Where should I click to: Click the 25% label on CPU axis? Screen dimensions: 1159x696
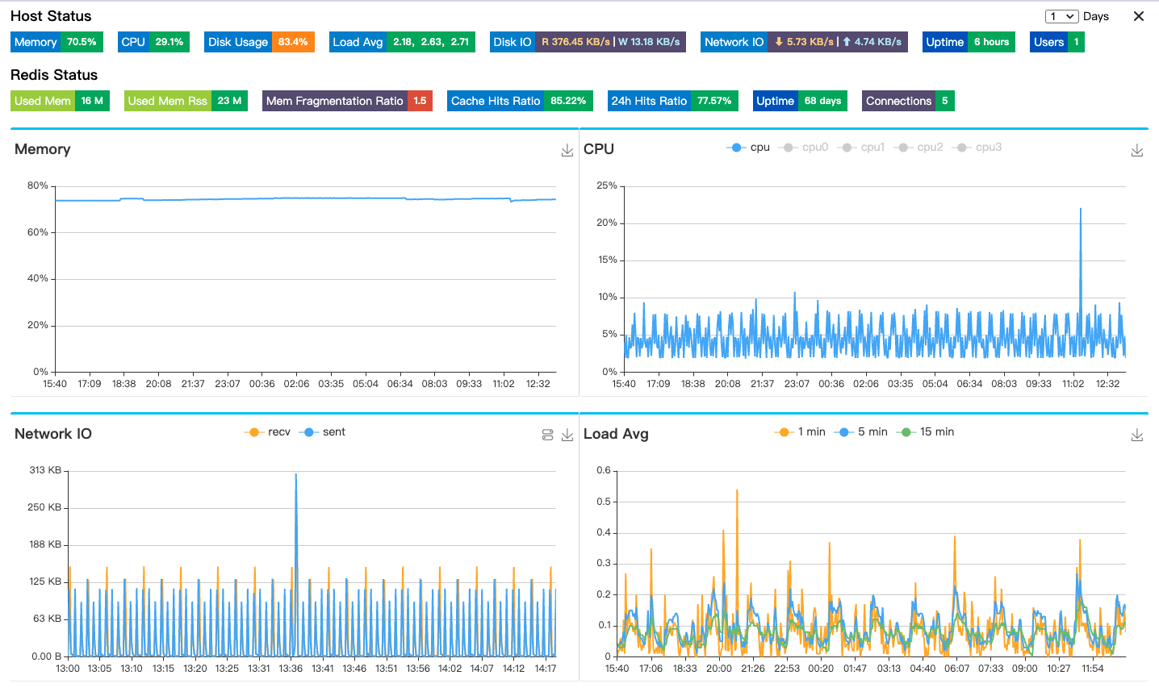pos(607,185)
